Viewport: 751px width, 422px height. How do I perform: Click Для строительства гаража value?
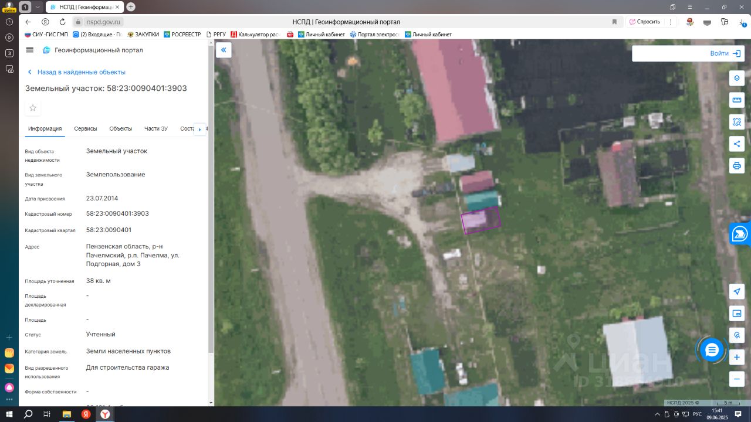127,367
